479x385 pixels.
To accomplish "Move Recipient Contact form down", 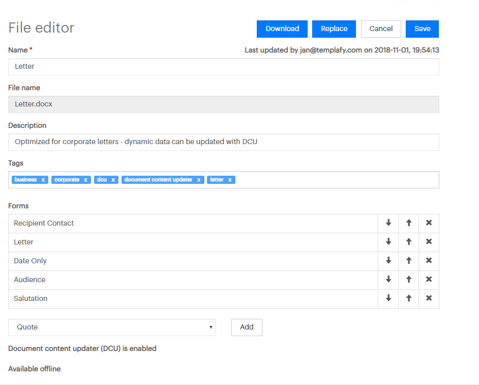I will click(388, 223).
